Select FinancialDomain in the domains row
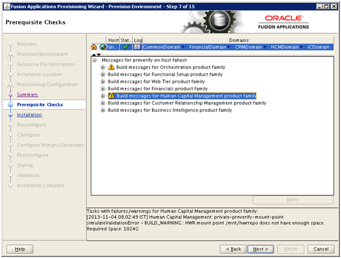Screen dimensions: 341x258 coord(207,47)
